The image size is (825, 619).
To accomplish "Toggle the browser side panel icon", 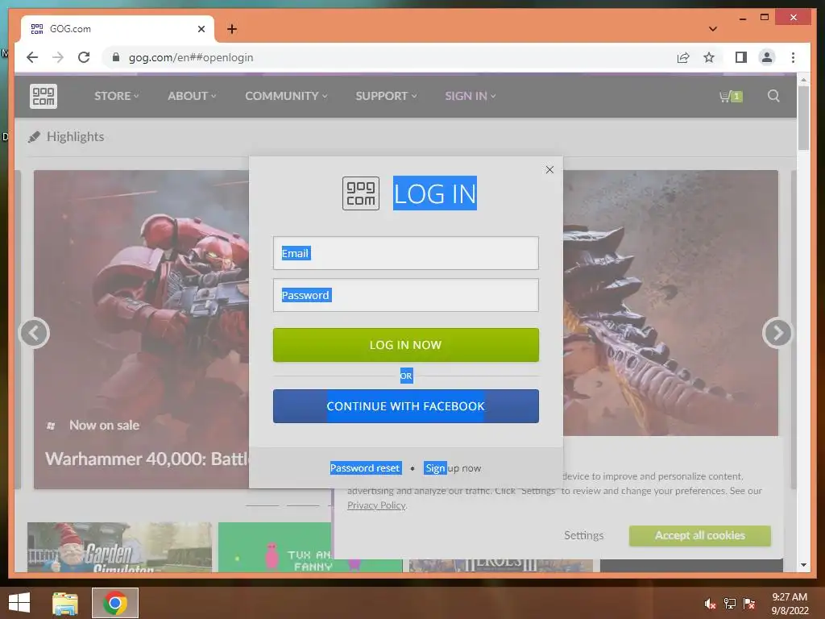I will [741, 57].
